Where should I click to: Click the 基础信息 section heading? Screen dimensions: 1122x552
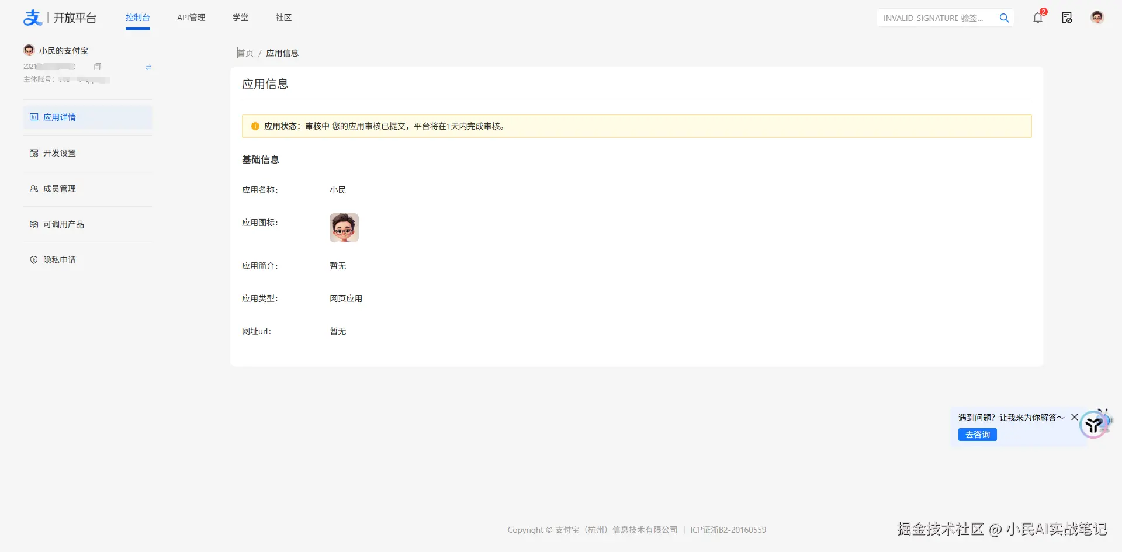[x=261, y=159]
